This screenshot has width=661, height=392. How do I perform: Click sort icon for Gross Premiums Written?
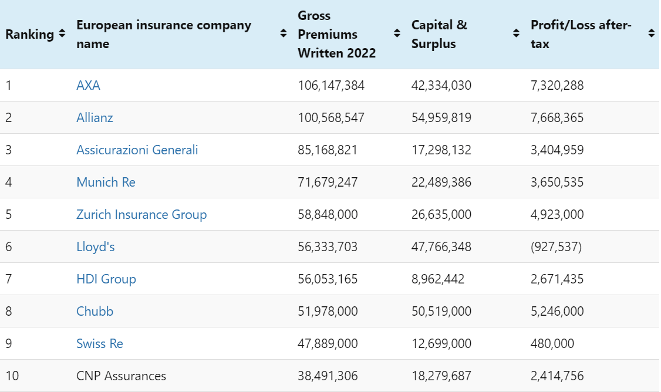click(x=397, y=34)
